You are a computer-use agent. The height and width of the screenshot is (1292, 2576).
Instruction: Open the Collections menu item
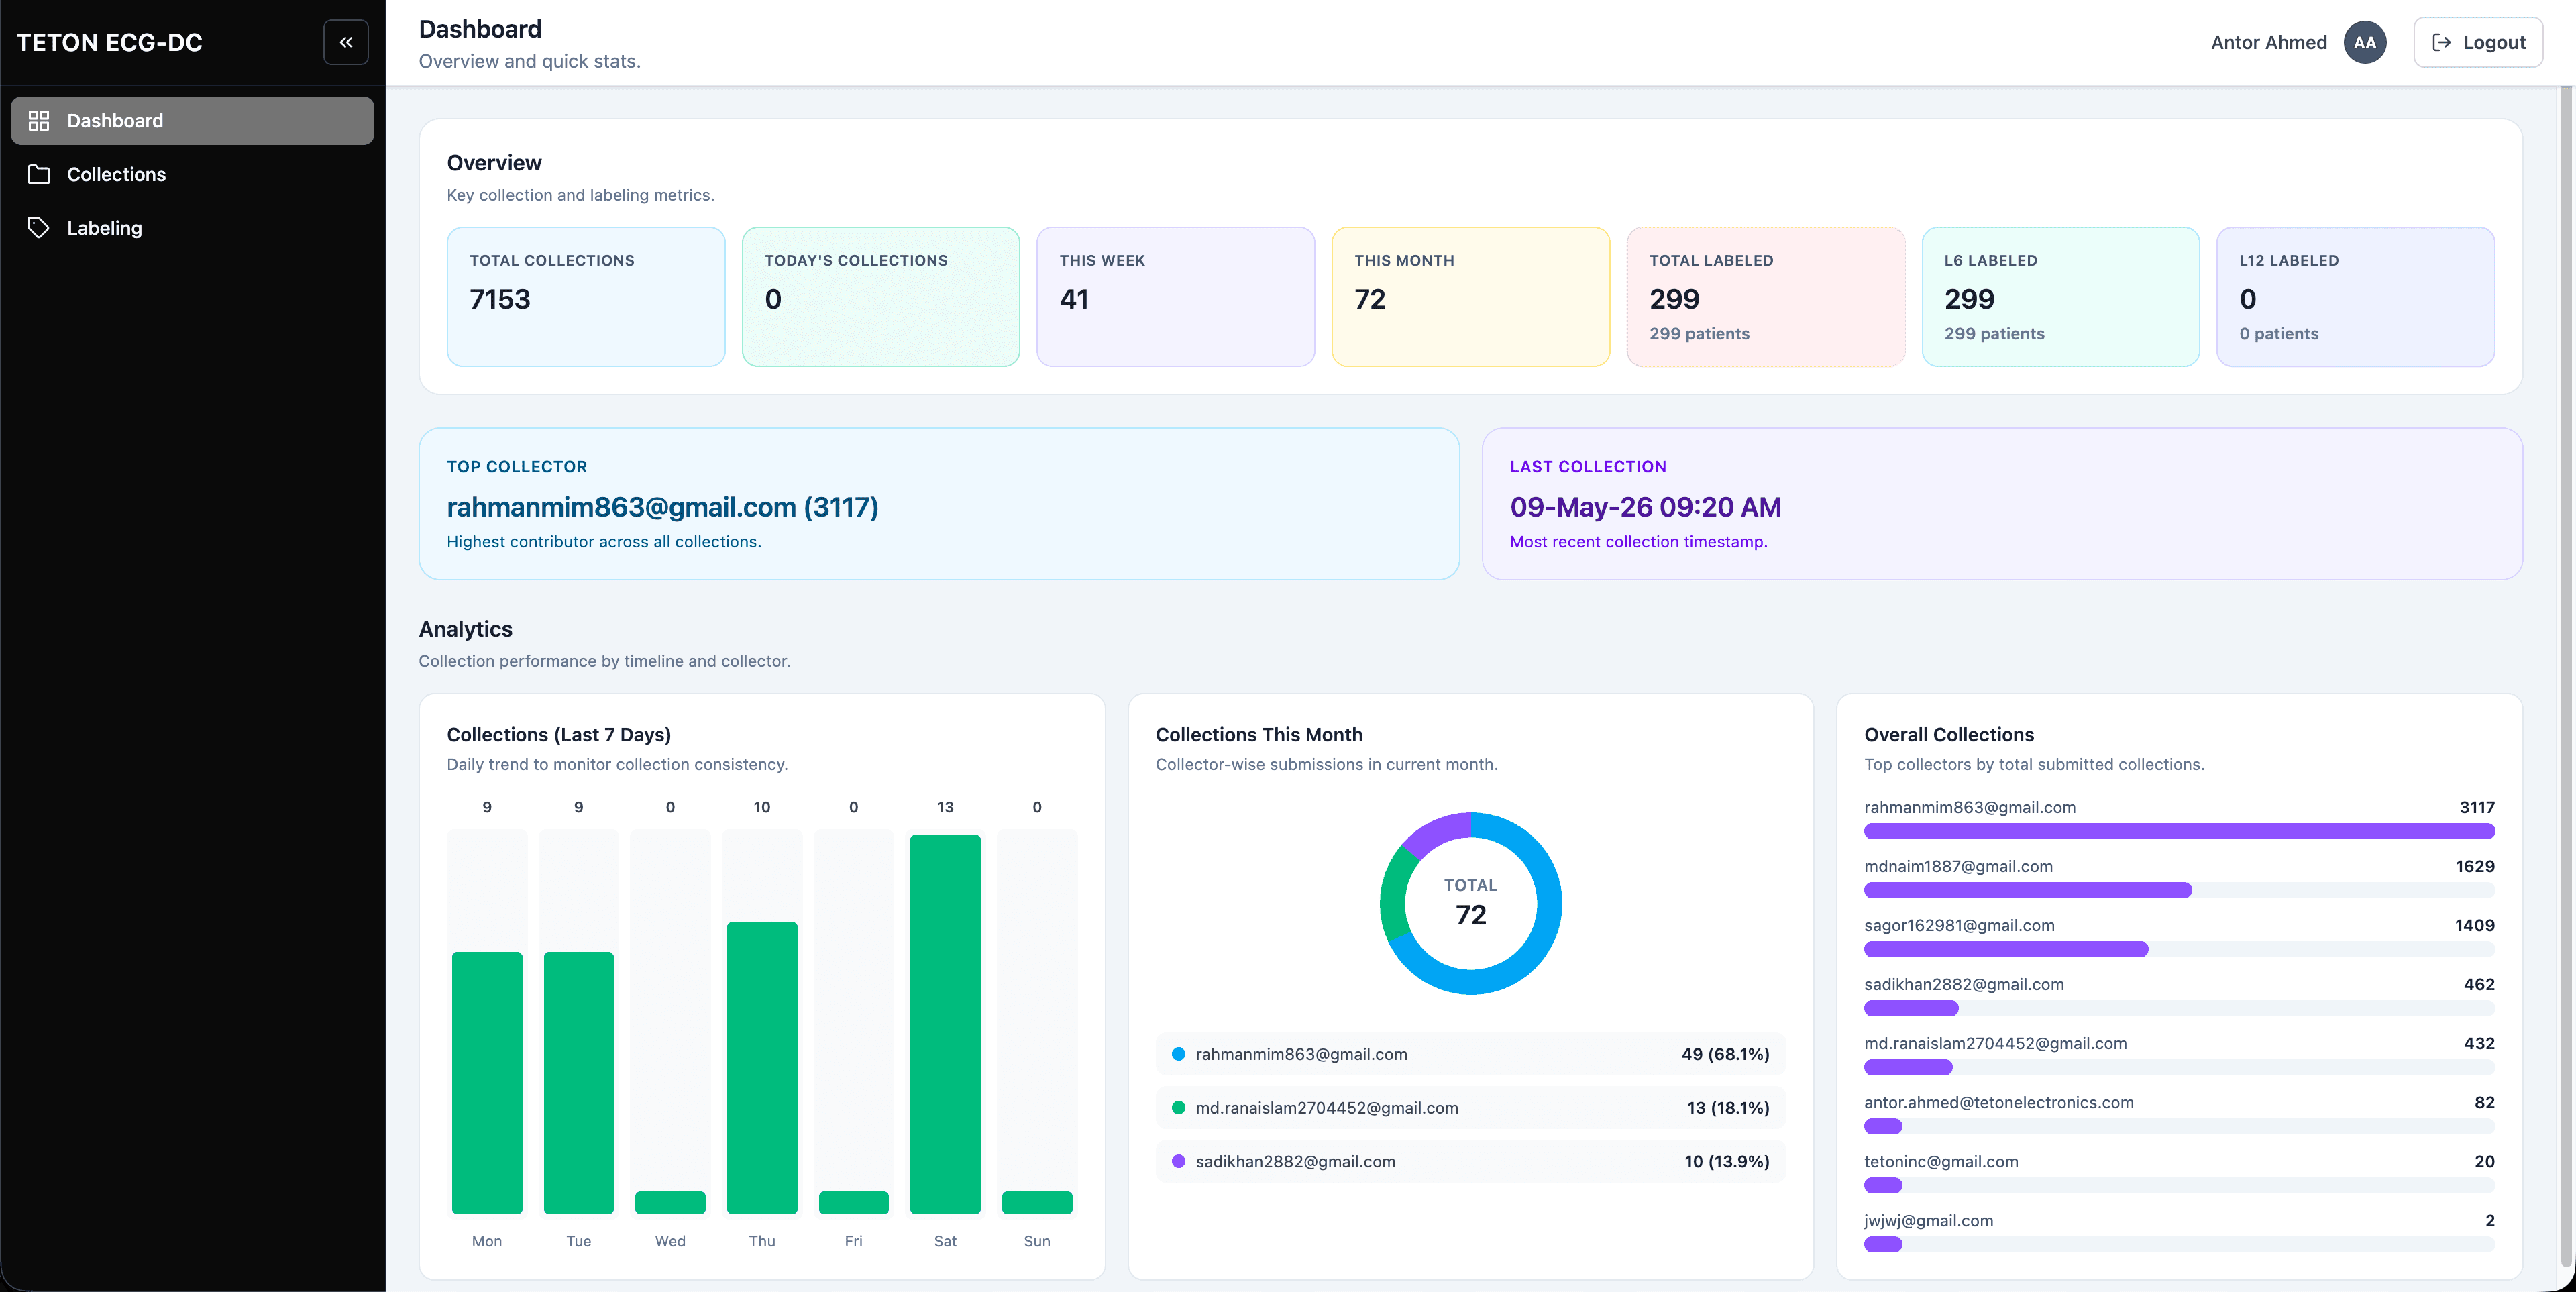tap(192, 174)
